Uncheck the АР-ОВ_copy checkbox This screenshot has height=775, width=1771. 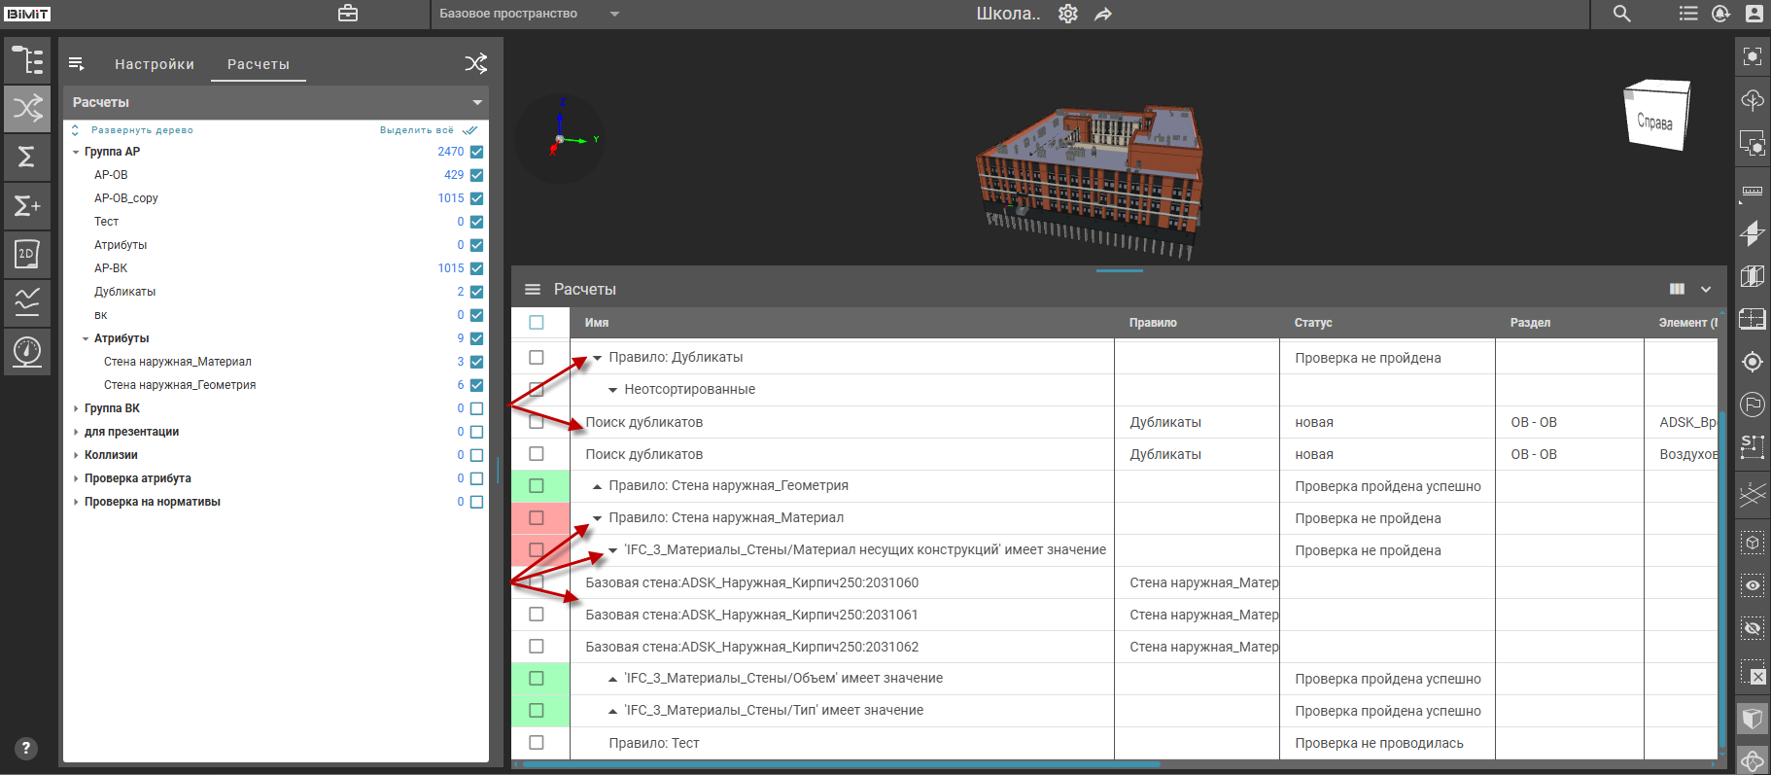[x=476, y=198]
